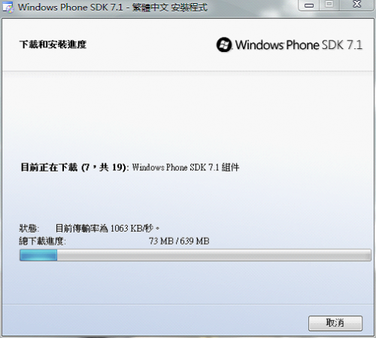This screenshot has height=338, width=376.
Task: Click the window title 繁體中文 安裝程式
Action: pos(170,8)
